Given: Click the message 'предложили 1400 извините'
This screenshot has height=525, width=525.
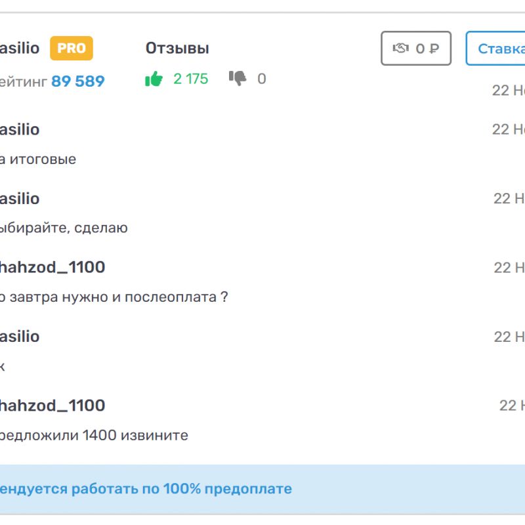Looking at the screenshot, I should [94, 435].
